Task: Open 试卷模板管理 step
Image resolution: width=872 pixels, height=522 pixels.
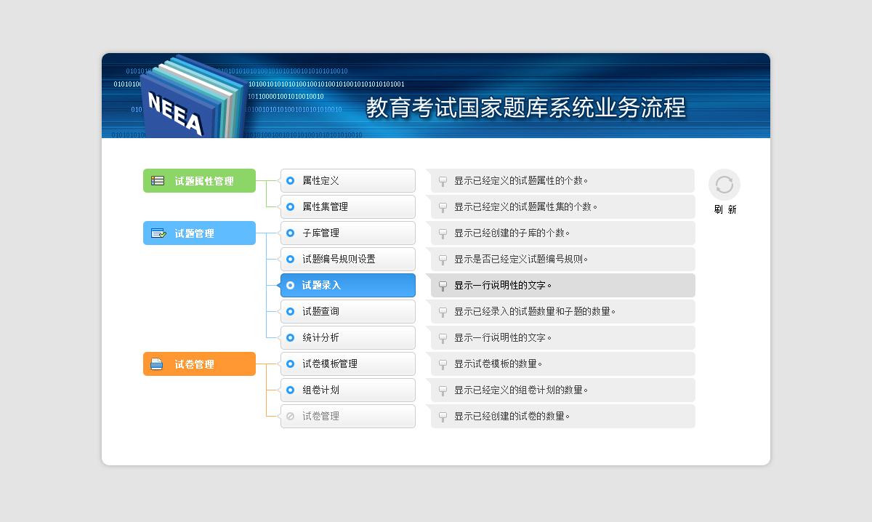Action: click(348, 364)
